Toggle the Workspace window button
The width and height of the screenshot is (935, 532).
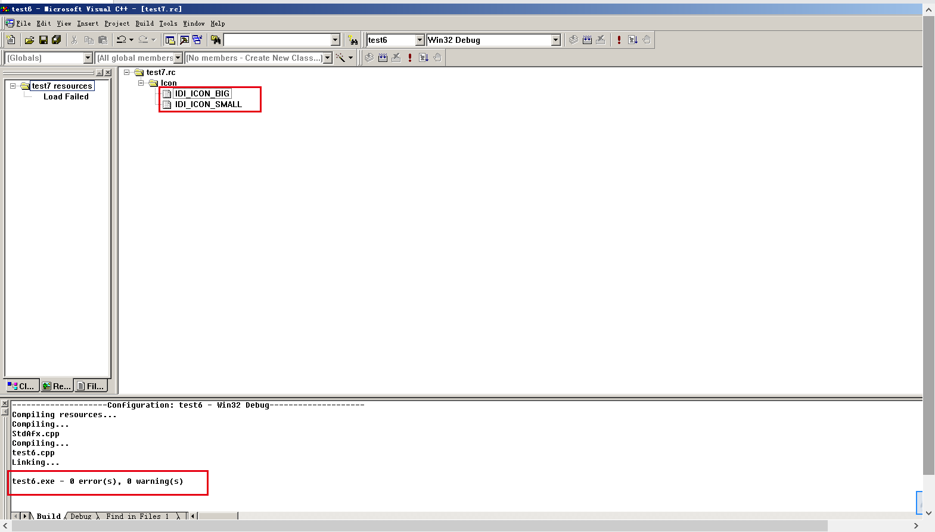170,40
